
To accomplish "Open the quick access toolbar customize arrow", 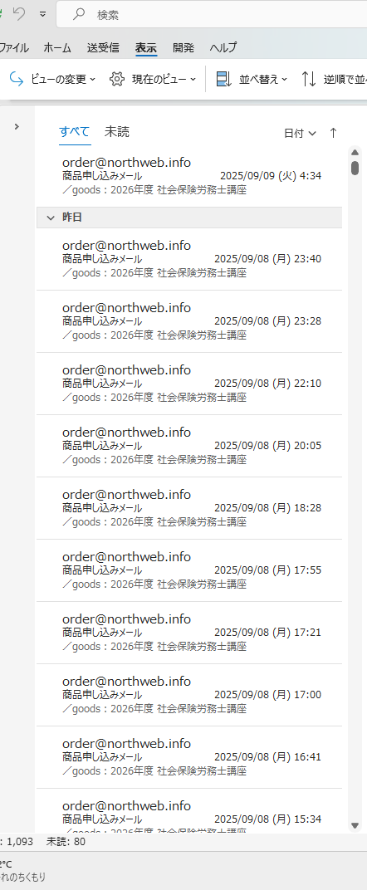I will [43, 15].
